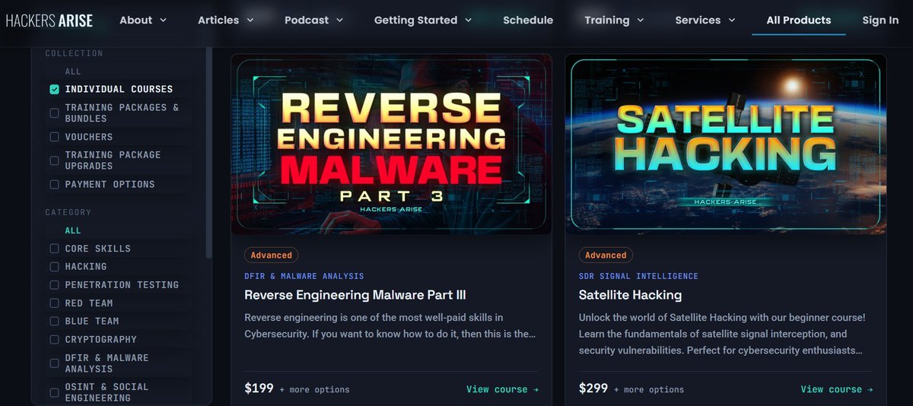Click more options beside $199 price
The width and height of the screenshot is (913, 406).
(314, 390)
